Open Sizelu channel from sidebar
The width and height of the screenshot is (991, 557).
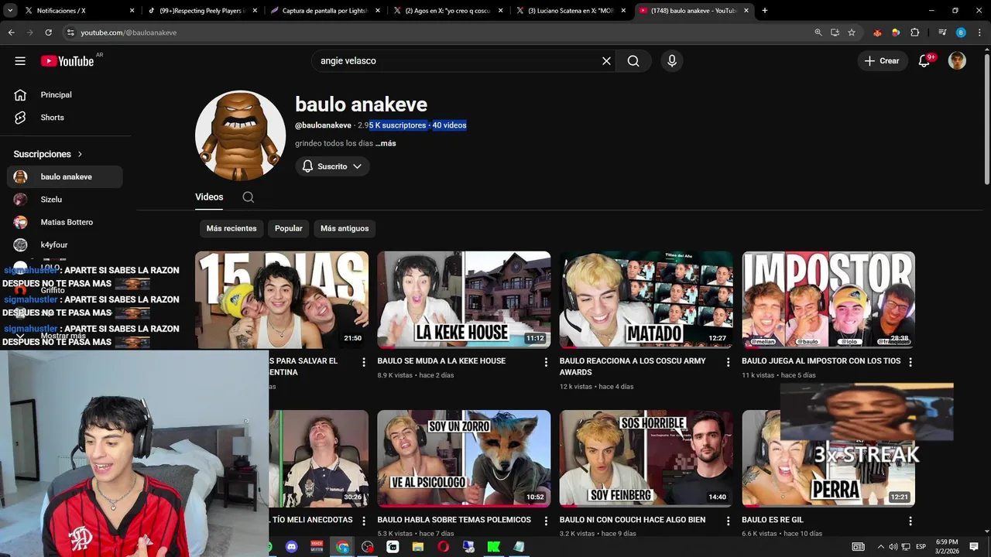(x=65, y=200)
